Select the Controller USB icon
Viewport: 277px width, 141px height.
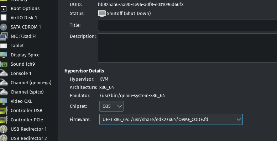click(x=4, y=111)
